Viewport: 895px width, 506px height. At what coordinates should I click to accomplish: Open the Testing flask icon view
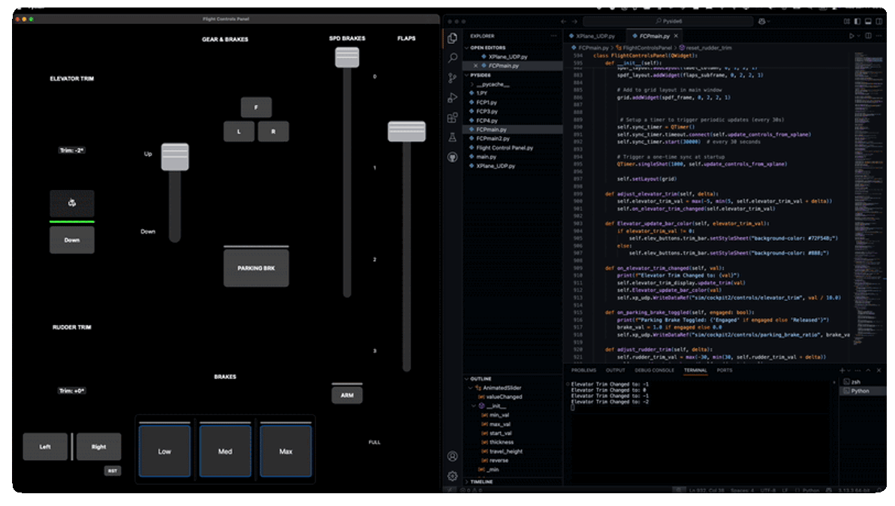[x=452, y=137]
